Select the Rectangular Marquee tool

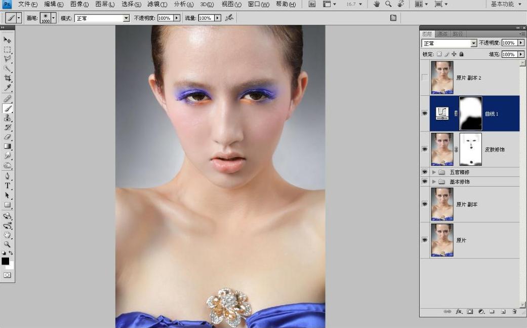[x=7, y=50]
